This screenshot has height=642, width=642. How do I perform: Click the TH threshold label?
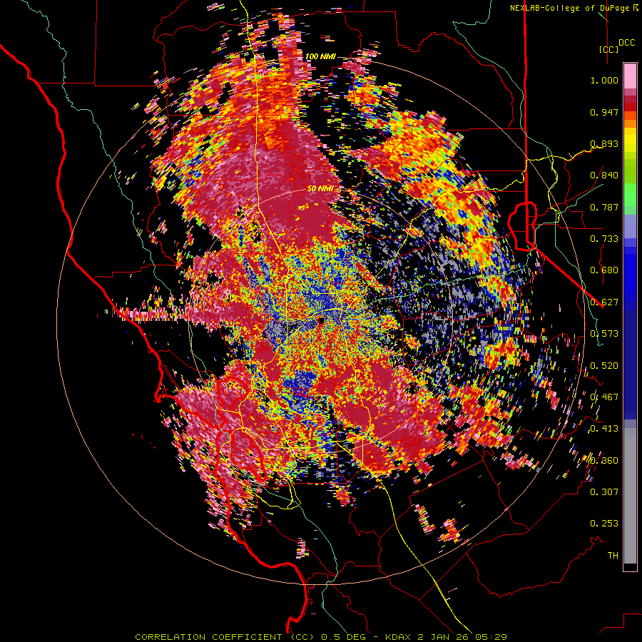coord(613,555)
